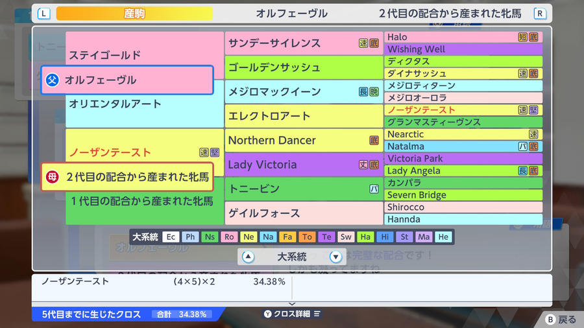584x328 pixels.
Task: Select the highlighted オルフェーヴル sire cell
Action: tap(127, 80)
